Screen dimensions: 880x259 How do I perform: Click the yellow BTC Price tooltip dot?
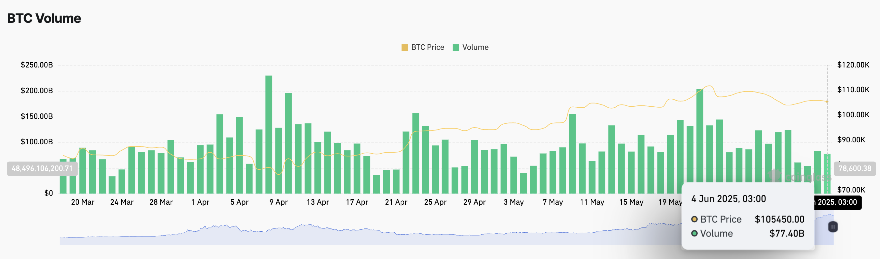694,219
